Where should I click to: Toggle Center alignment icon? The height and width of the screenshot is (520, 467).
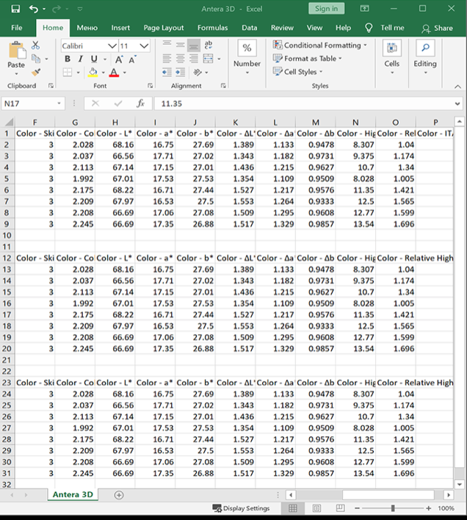point(180,59)
